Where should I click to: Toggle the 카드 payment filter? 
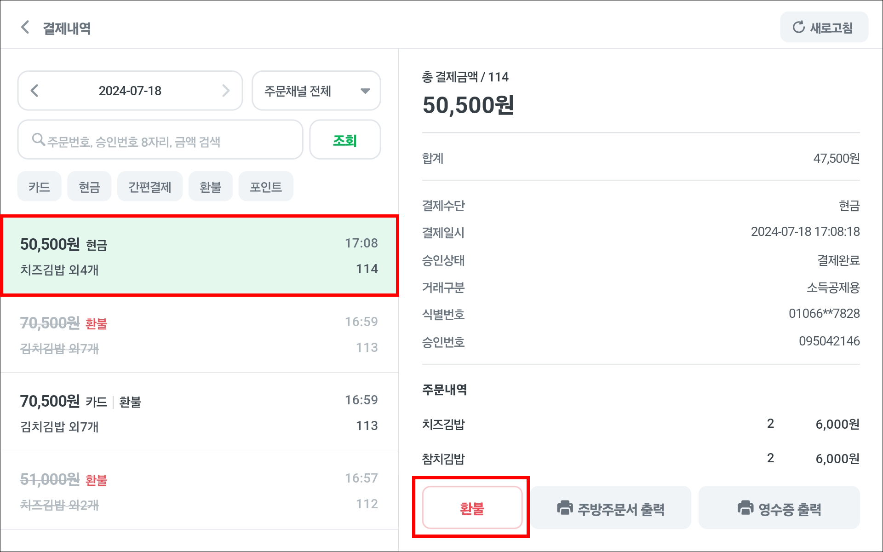click(x=39, y=187)
